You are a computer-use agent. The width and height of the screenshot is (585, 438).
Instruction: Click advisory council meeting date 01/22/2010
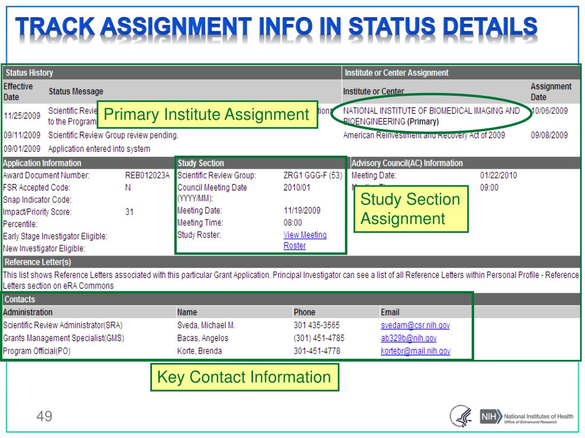(498, 175)
